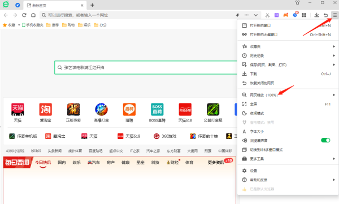Select 全屏 menu item
The height and width of the screenshot is (204, 339).
(288, 104)
